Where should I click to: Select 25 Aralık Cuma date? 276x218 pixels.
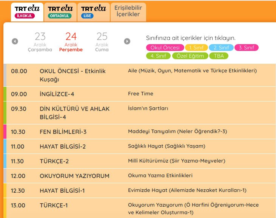point(102,41)
